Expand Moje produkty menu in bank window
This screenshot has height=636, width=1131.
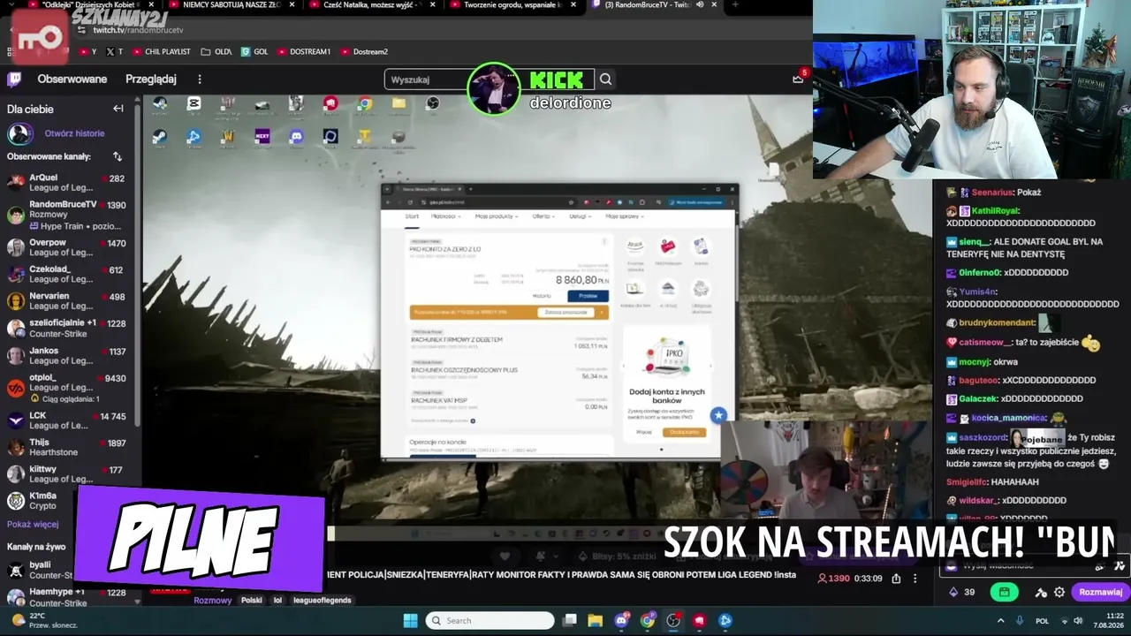[495, 216]
